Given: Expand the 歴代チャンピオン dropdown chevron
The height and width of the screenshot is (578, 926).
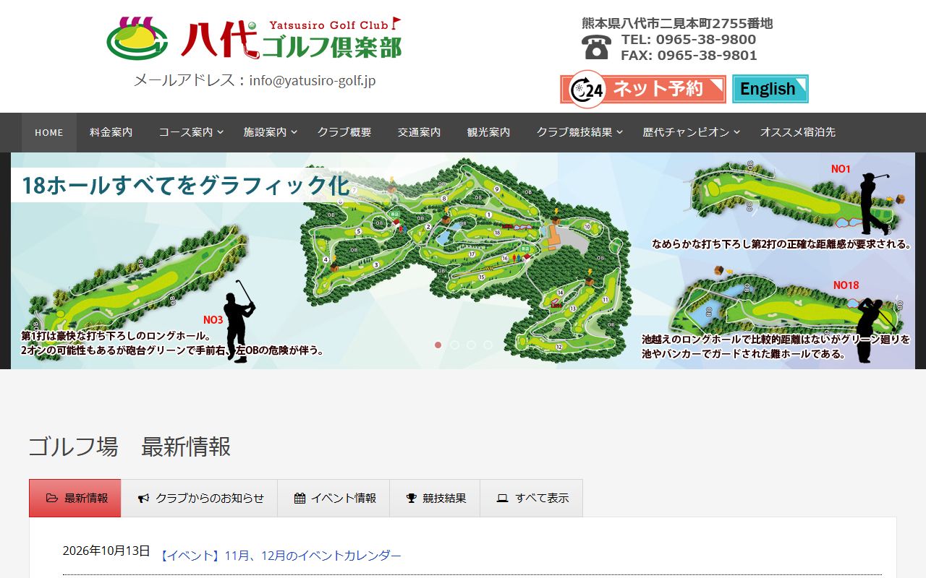Looking at the screenshot, I should [737, 132].
